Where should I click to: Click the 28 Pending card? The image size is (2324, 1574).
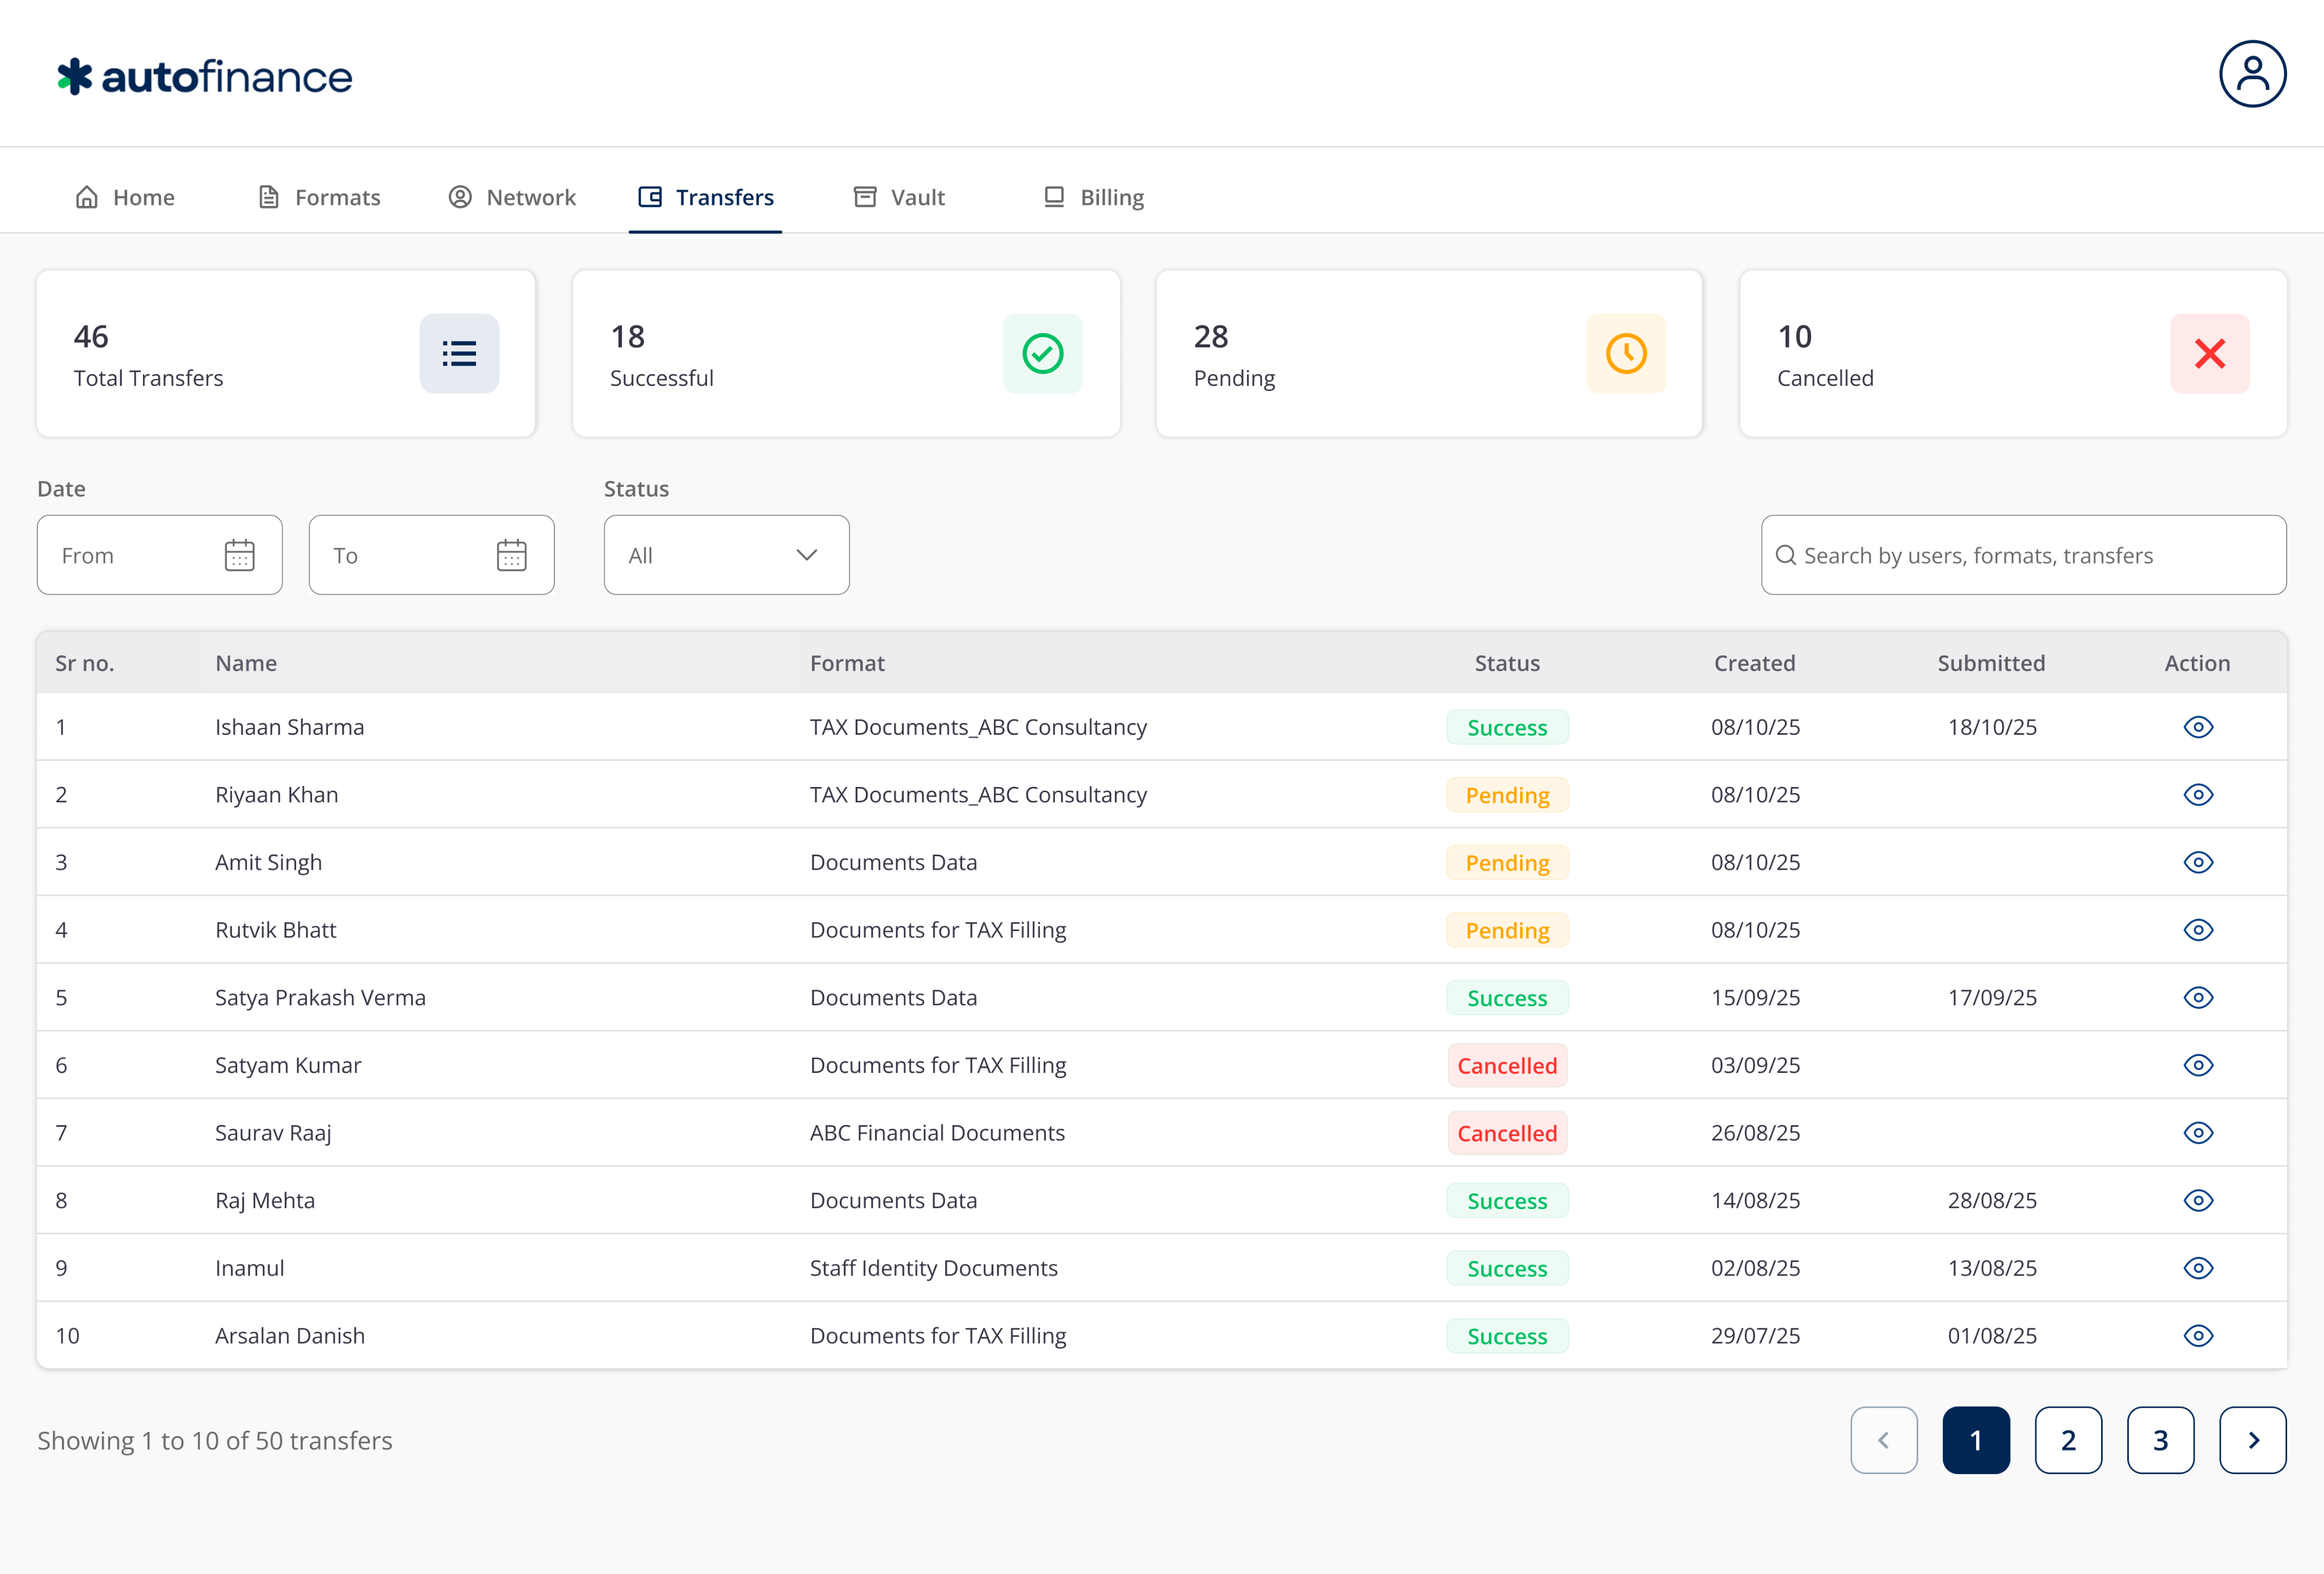click(1429, 353)
